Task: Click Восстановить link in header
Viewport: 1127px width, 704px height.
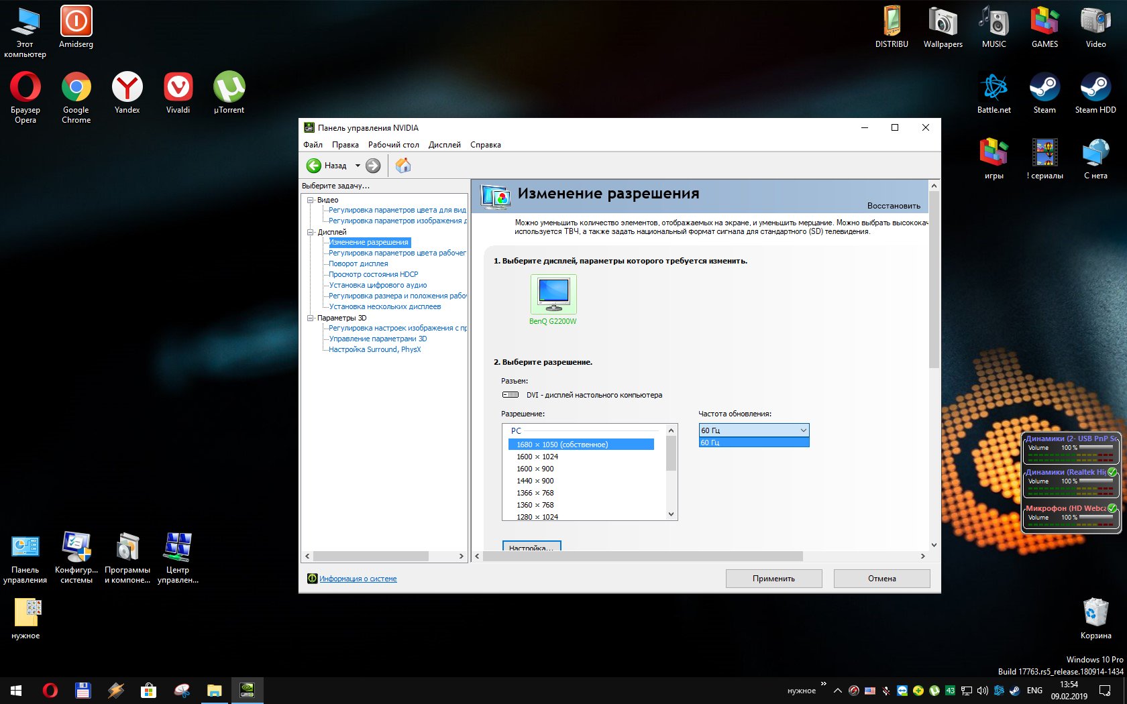Action: [x=894, y=206]
